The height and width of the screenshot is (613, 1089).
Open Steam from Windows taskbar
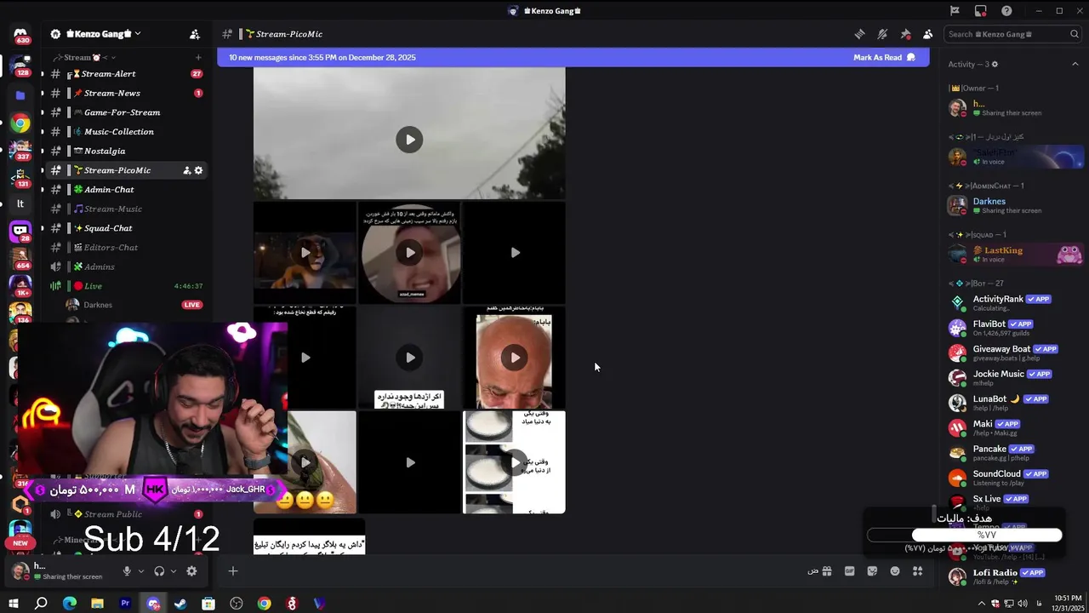tap(180, 604)
